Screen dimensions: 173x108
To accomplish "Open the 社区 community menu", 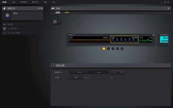I will (x=54, y=2).
